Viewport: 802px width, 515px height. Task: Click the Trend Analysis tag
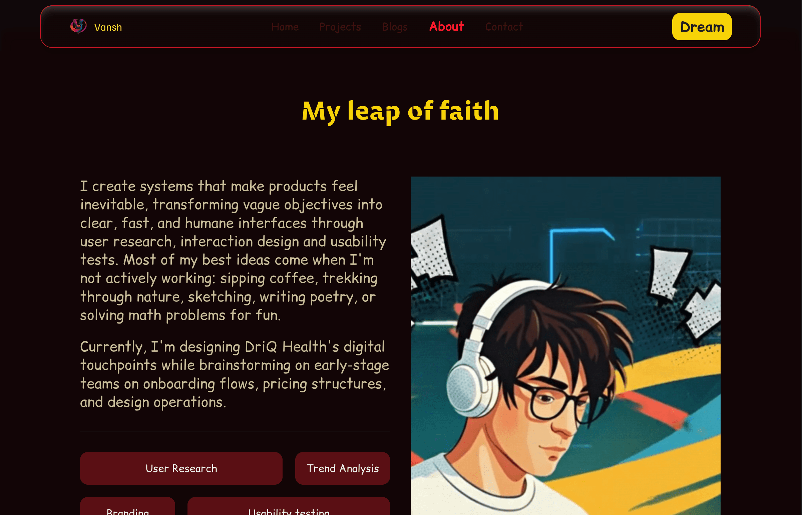[x=342, y=468]
